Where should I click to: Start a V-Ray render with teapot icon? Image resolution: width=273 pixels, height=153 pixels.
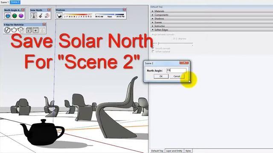click(x=14, y=30)
